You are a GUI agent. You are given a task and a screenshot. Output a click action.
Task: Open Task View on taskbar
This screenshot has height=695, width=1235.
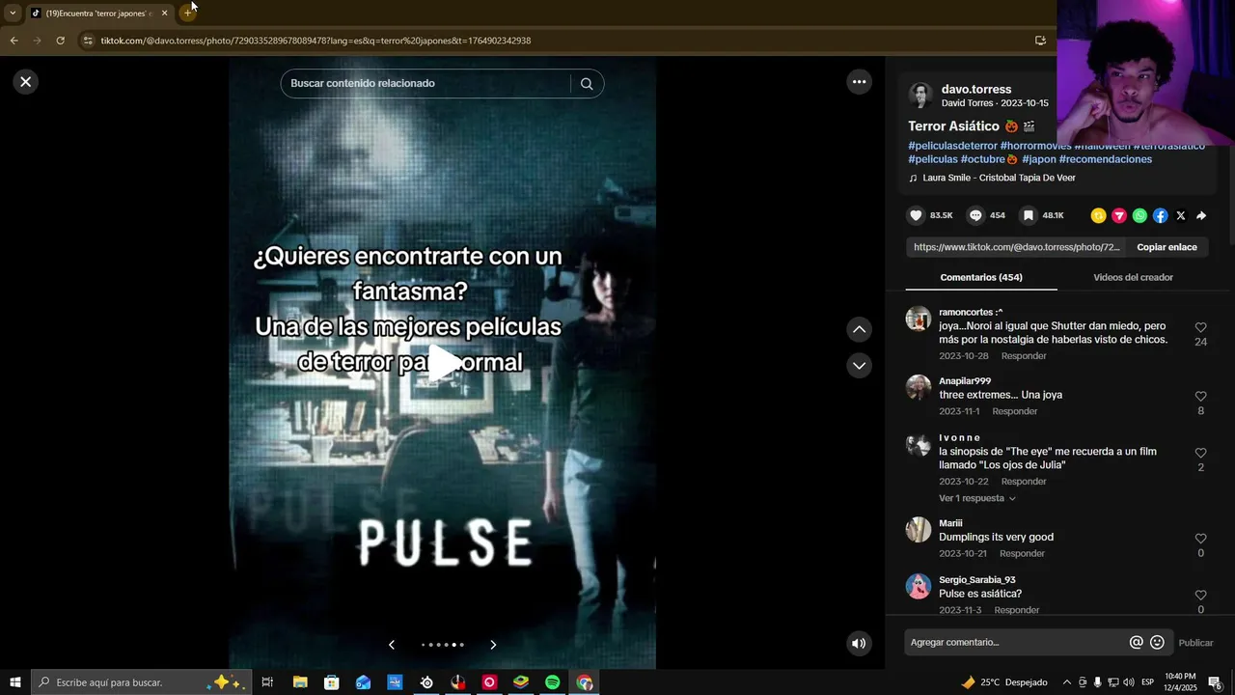pos(267,682)
